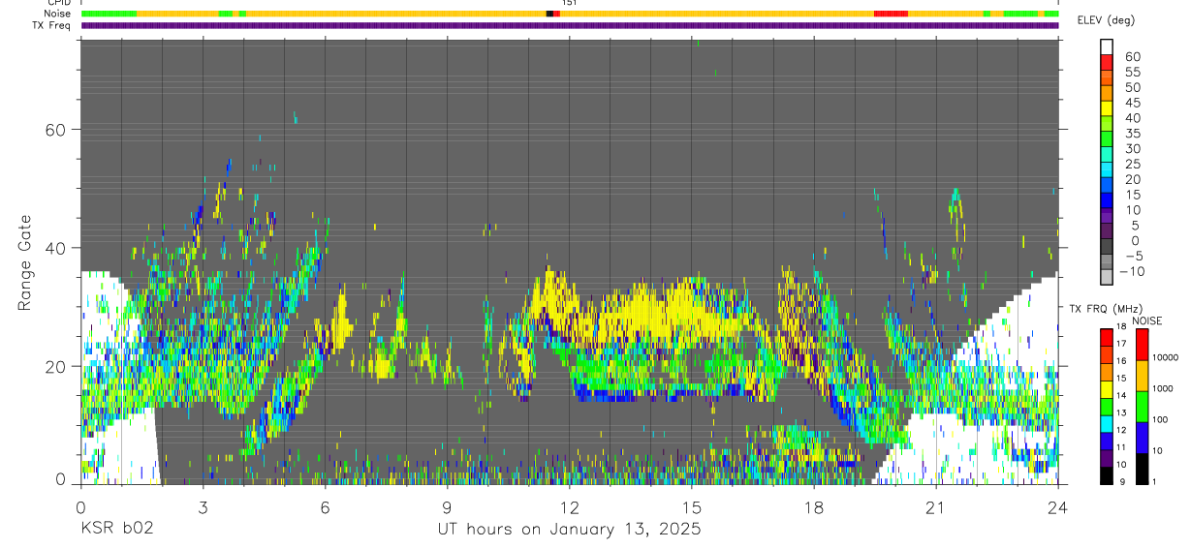Click the green 1000 segment of the NOISE legend
Image resolution: width=1190 pixels, height=549 pixels.
click(1141, 406)
